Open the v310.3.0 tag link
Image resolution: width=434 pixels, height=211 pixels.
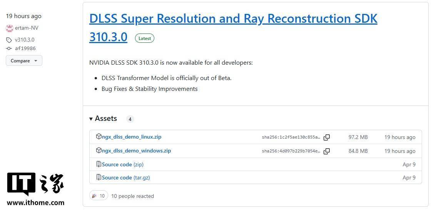coord(25,40)
